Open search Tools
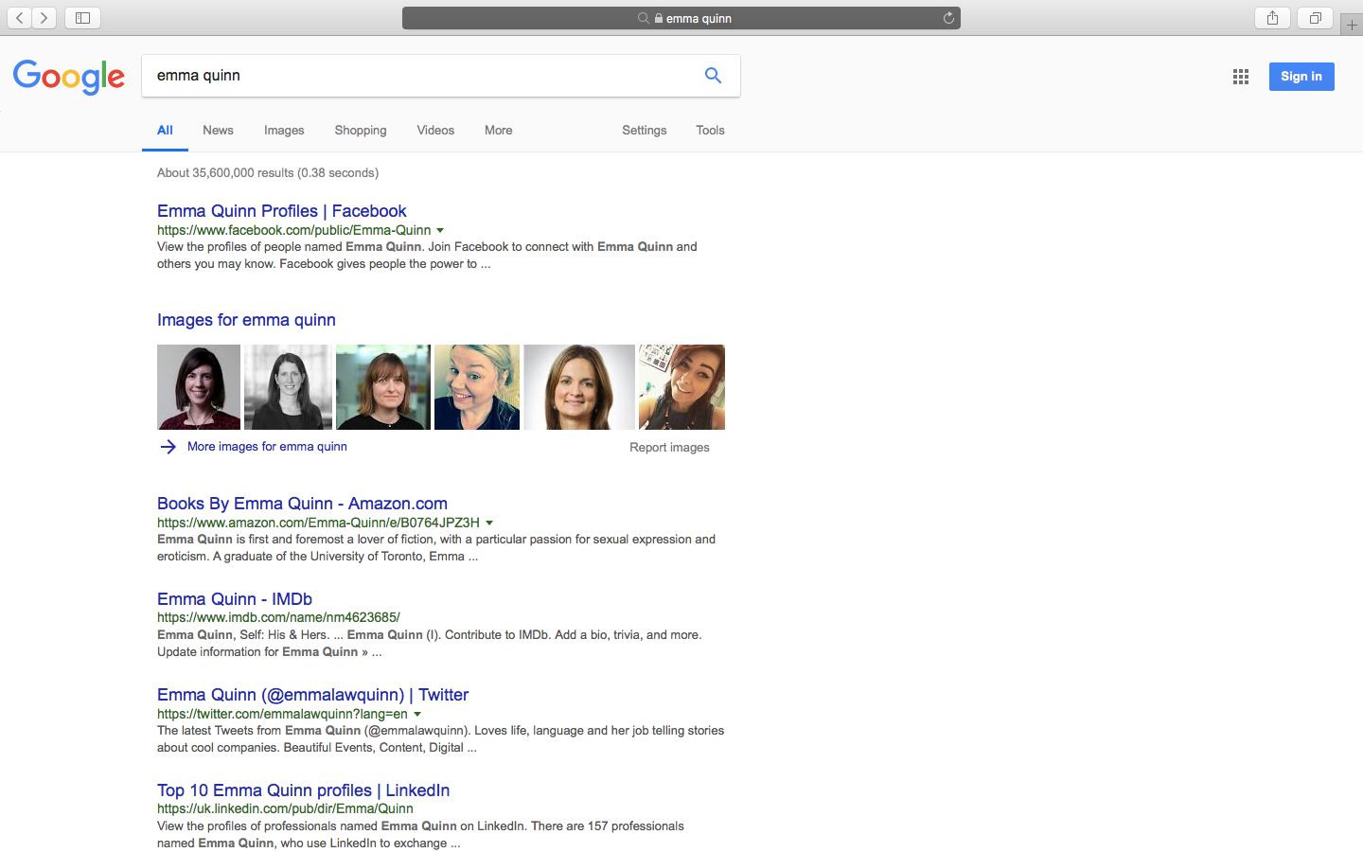 (x=710, y=131)
